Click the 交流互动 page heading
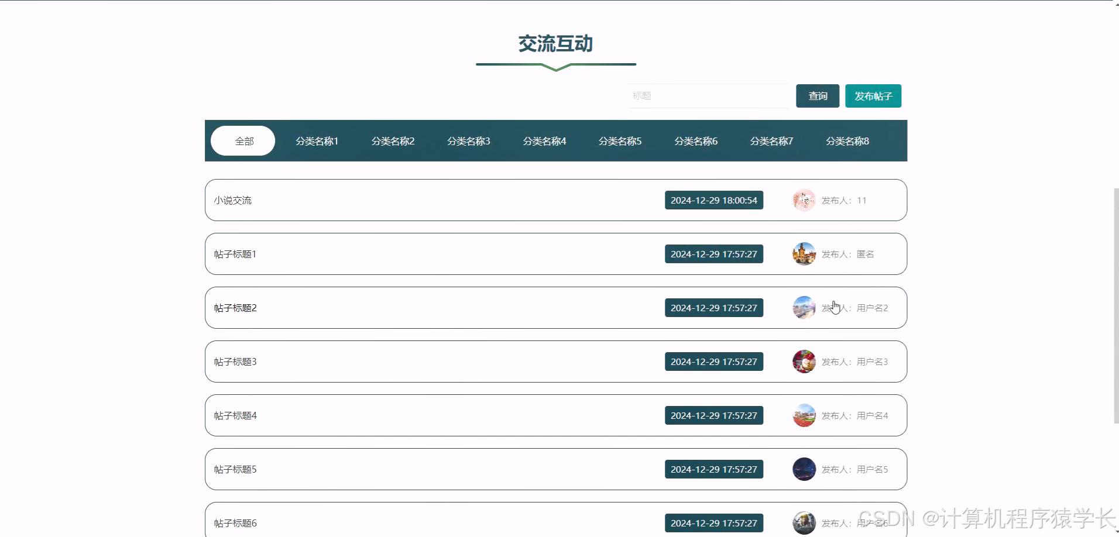 tap(555, 43)
